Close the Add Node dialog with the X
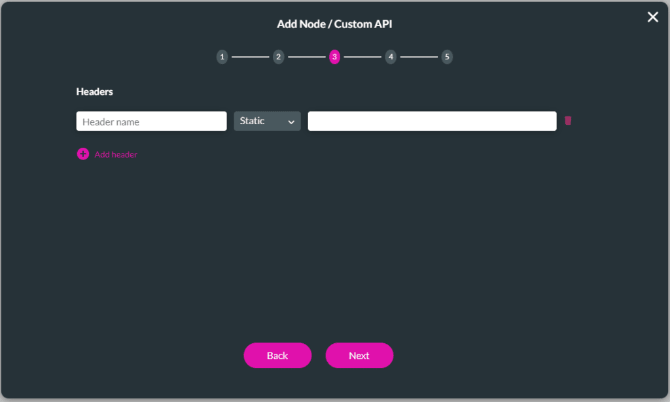The height and width of the screenshot is (402, 670). click(652, 17)
